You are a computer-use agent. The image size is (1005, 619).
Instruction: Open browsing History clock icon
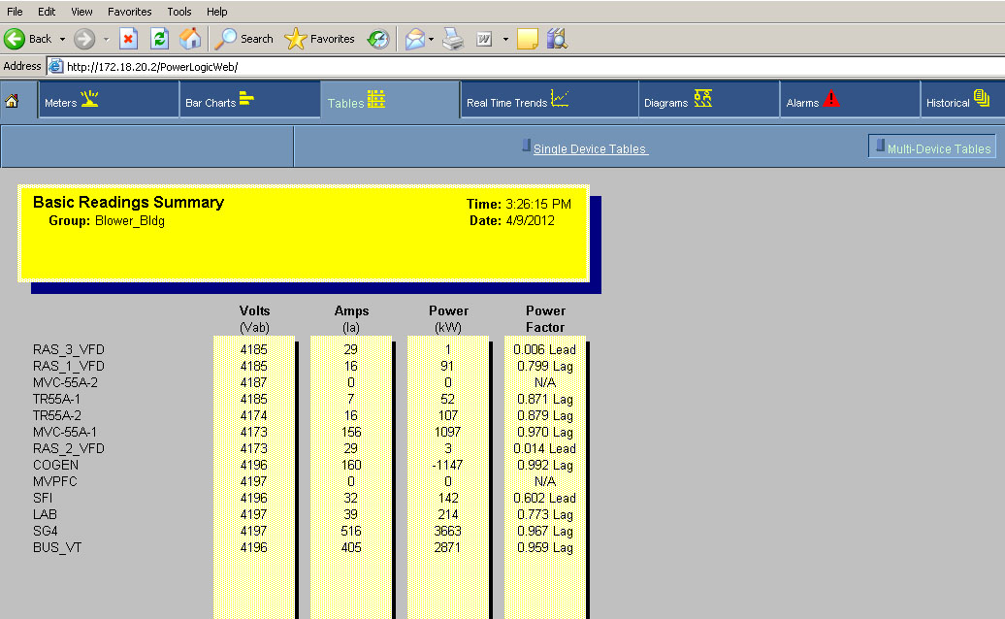(378, 39)
